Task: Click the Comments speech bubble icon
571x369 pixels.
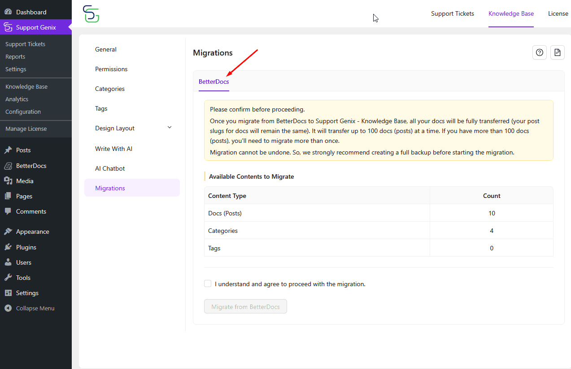Action: [x=8, y=211]
